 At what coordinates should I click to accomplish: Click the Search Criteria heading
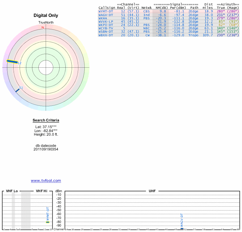(x=46, y=121)
